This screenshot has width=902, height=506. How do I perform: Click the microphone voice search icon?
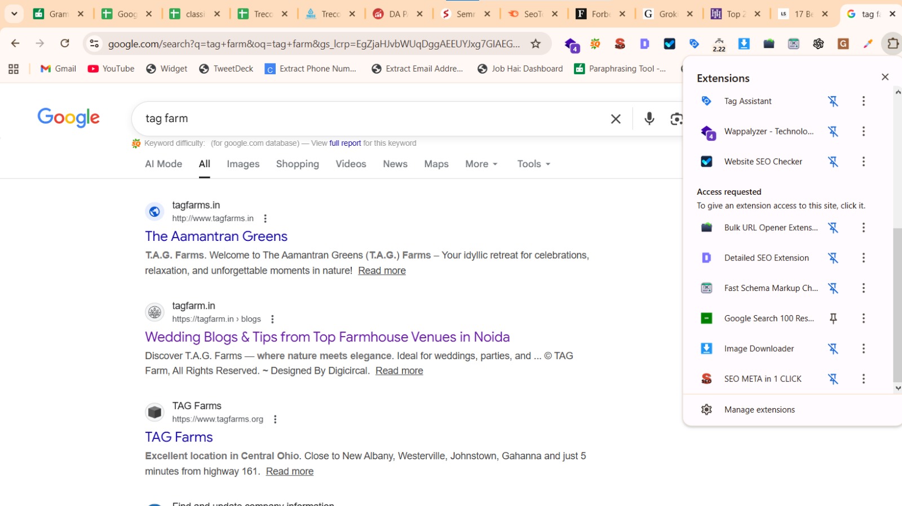(x=649, y=118)
